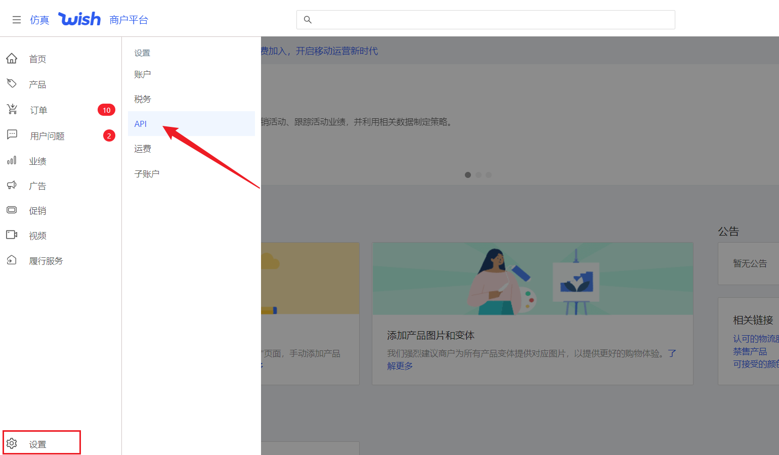Click the gear icon beside 设置
Screen dimensions: 779x455
12,443
